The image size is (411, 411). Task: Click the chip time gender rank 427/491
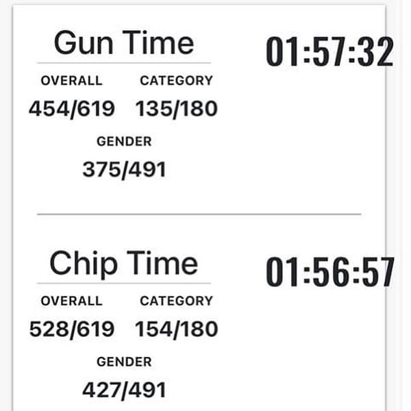click(124, 390)
